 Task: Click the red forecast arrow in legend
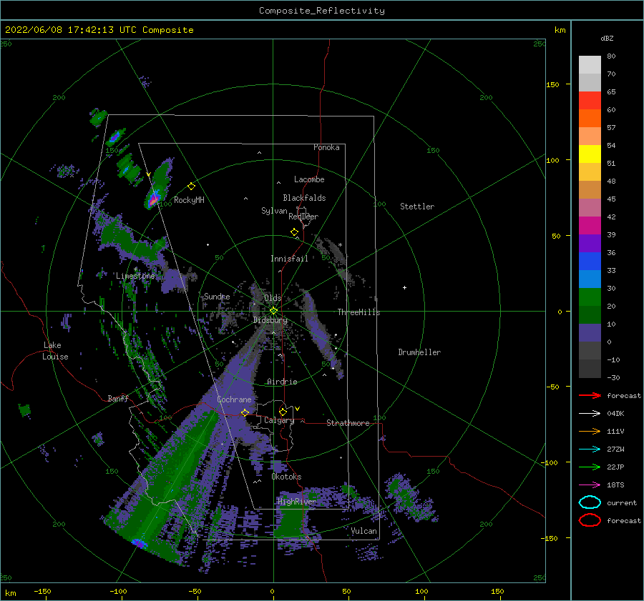coord(590,395)
